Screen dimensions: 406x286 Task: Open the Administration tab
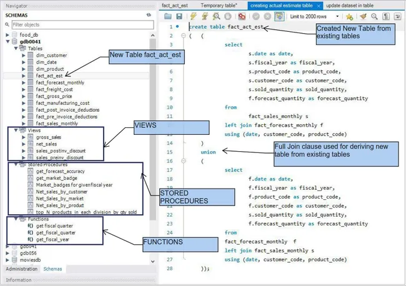(21, 269)
